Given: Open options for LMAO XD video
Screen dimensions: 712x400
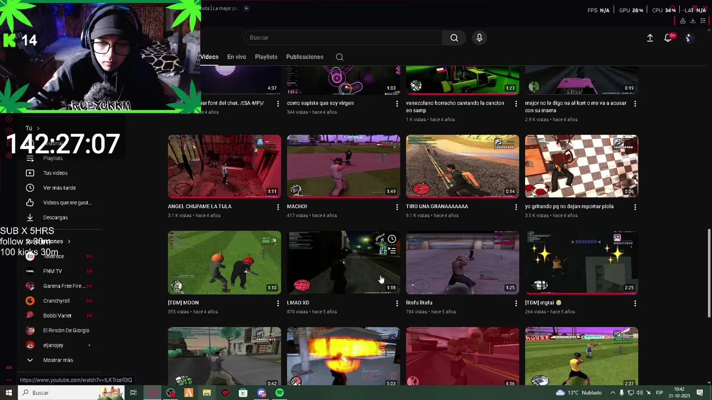Looking at the screenshot, I should (397, 303).
